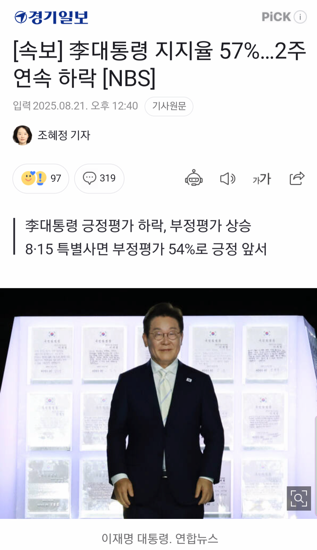Open the 기사원문 original article link
317x550 pixels.
click(169, 106)
